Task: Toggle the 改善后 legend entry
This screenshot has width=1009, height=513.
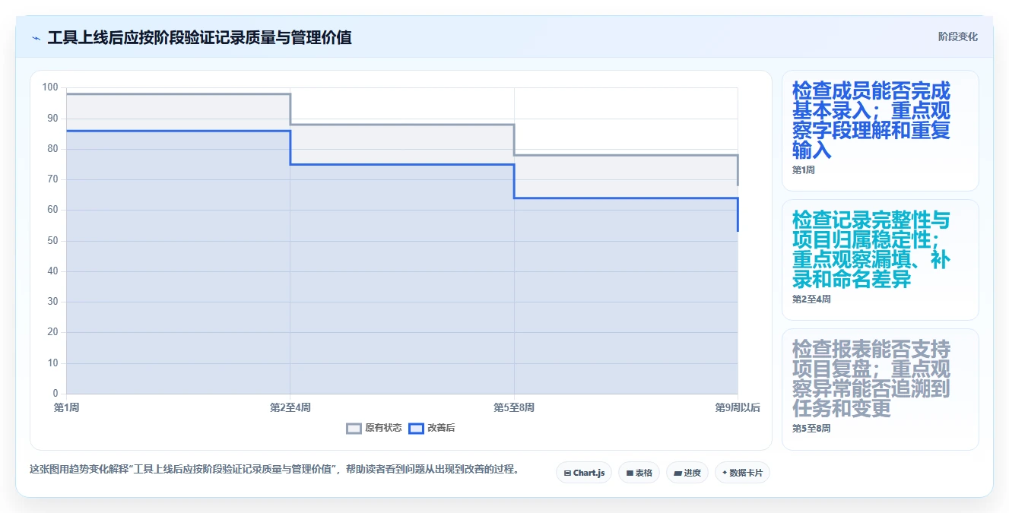Action: 432,428
